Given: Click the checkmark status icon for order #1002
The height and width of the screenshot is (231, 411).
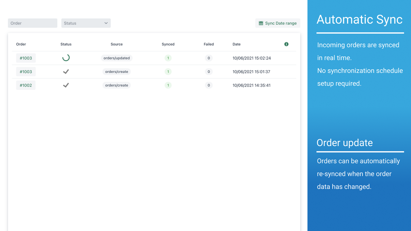Looking at the screenshot, I should coord(66,85).
